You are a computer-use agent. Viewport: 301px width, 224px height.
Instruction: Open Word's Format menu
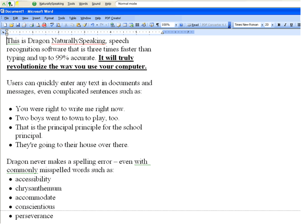point(49,18)
